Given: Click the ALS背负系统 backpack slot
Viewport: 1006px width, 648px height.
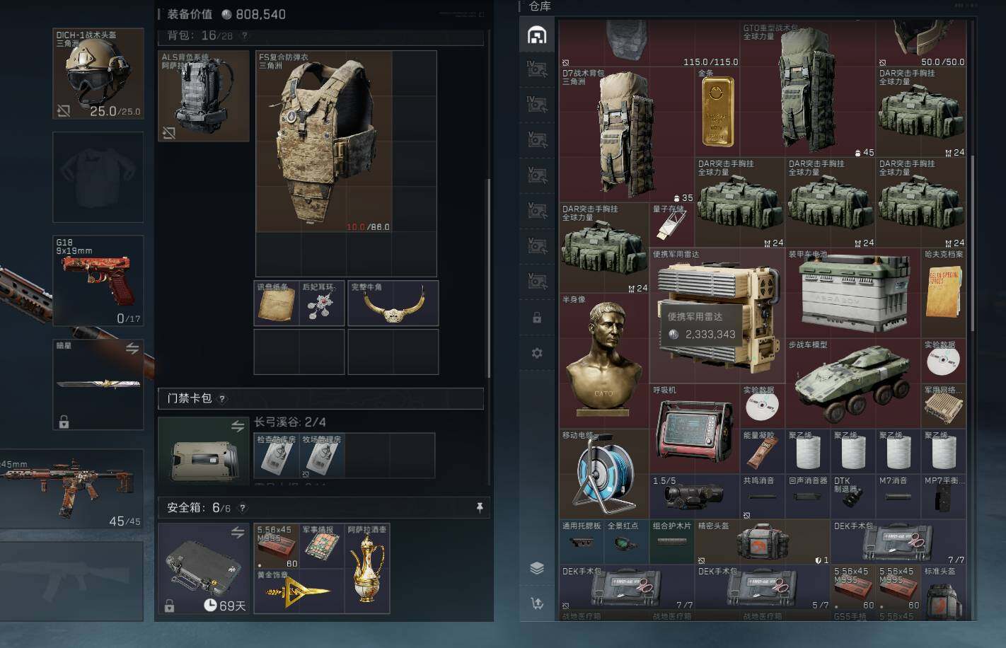Looking at the screenshot, I should click(x=204, y=96).
